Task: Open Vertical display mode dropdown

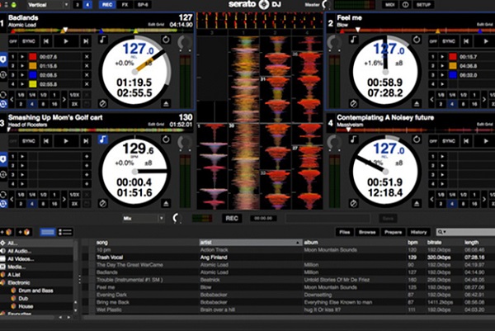Action: click(x=48, y=5)
